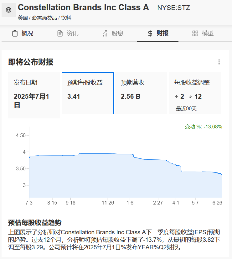
Task: Click the up arrow upward revisions icon
Action: tap(177, 97)
